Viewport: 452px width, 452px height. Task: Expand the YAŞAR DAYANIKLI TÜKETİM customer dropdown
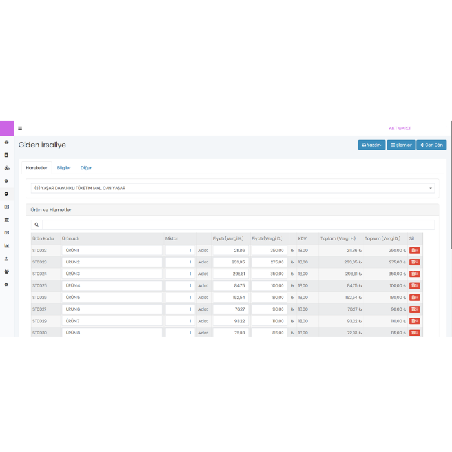click(x=232, y=188)
